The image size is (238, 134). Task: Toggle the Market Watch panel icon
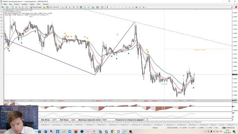(x=13, y=7)
